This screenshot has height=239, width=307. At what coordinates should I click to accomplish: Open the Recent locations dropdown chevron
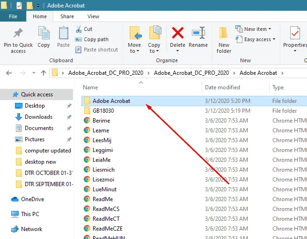pyautogui.click(x=34, y=73)
